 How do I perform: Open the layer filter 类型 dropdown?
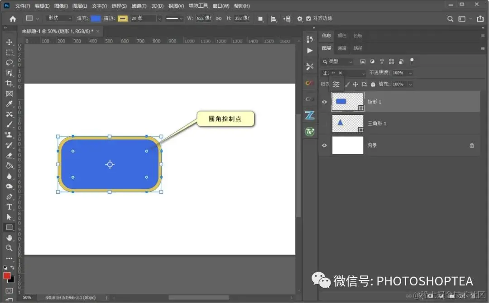click(337, 61)
